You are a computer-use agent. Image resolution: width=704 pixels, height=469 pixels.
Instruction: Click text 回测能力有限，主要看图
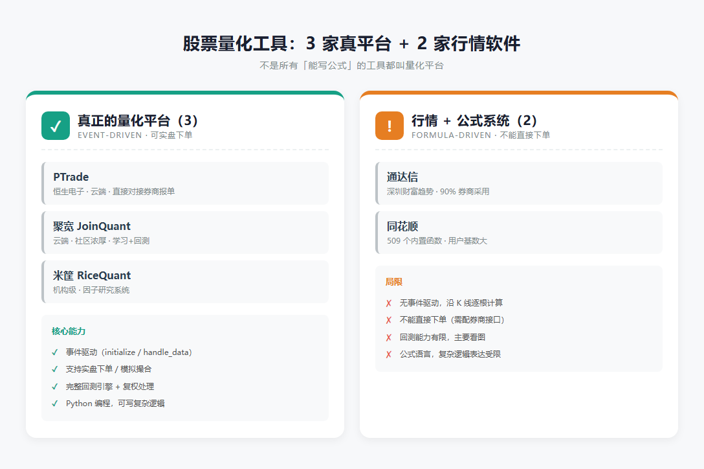pyautogui.click(x=442, y=337)
